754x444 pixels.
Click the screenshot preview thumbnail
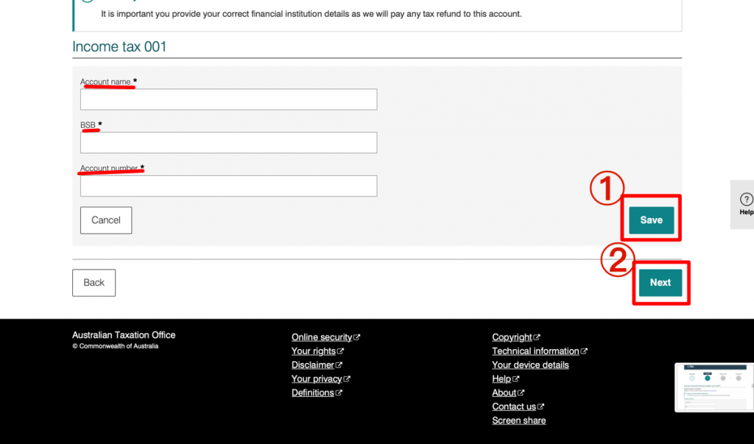pos(714,387)
